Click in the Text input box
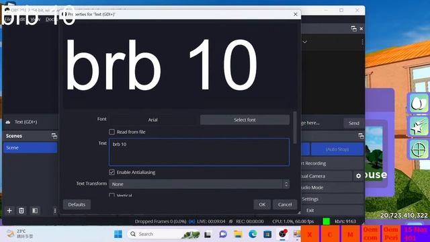The image size is (430, 242). tap(199, 152)
